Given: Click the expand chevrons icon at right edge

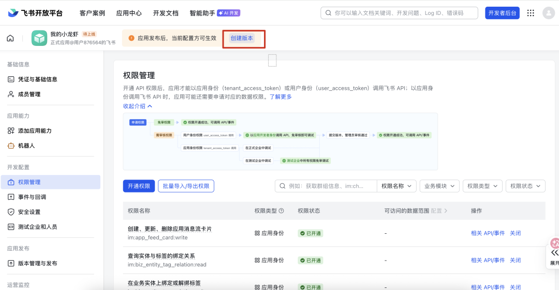Looking at the screenshot, I should pos(554,253).
